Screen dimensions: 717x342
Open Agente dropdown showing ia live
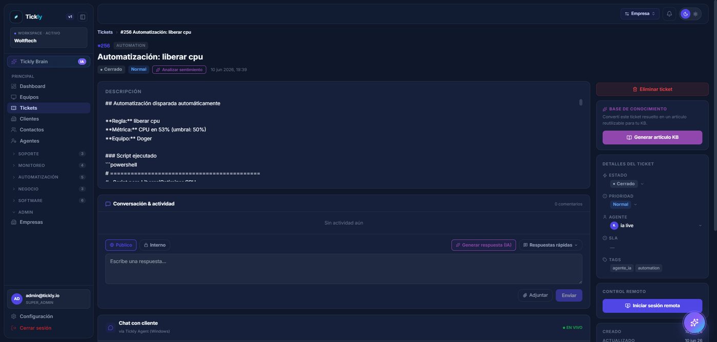[656, 225]
